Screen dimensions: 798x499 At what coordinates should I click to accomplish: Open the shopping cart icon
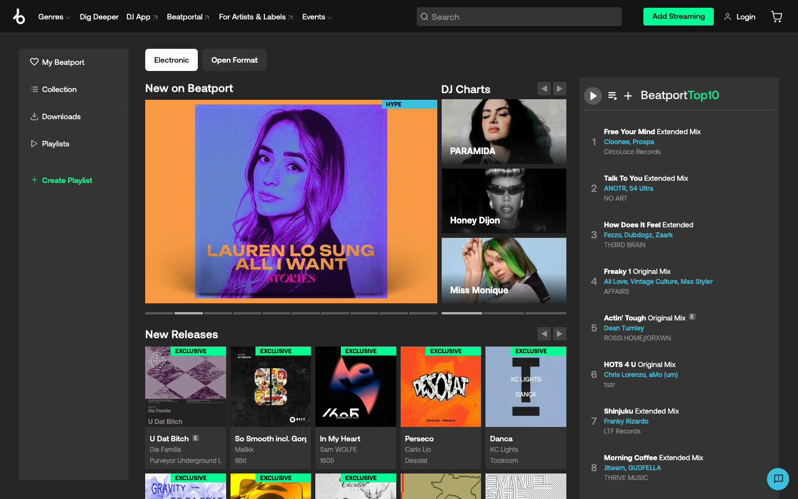(x=776, y=17)
